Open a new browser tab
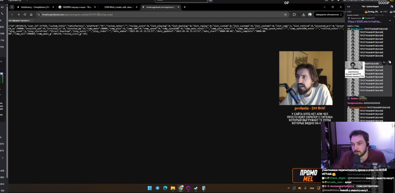Viewport: 395px width, 193px height. tap(184, 7)
